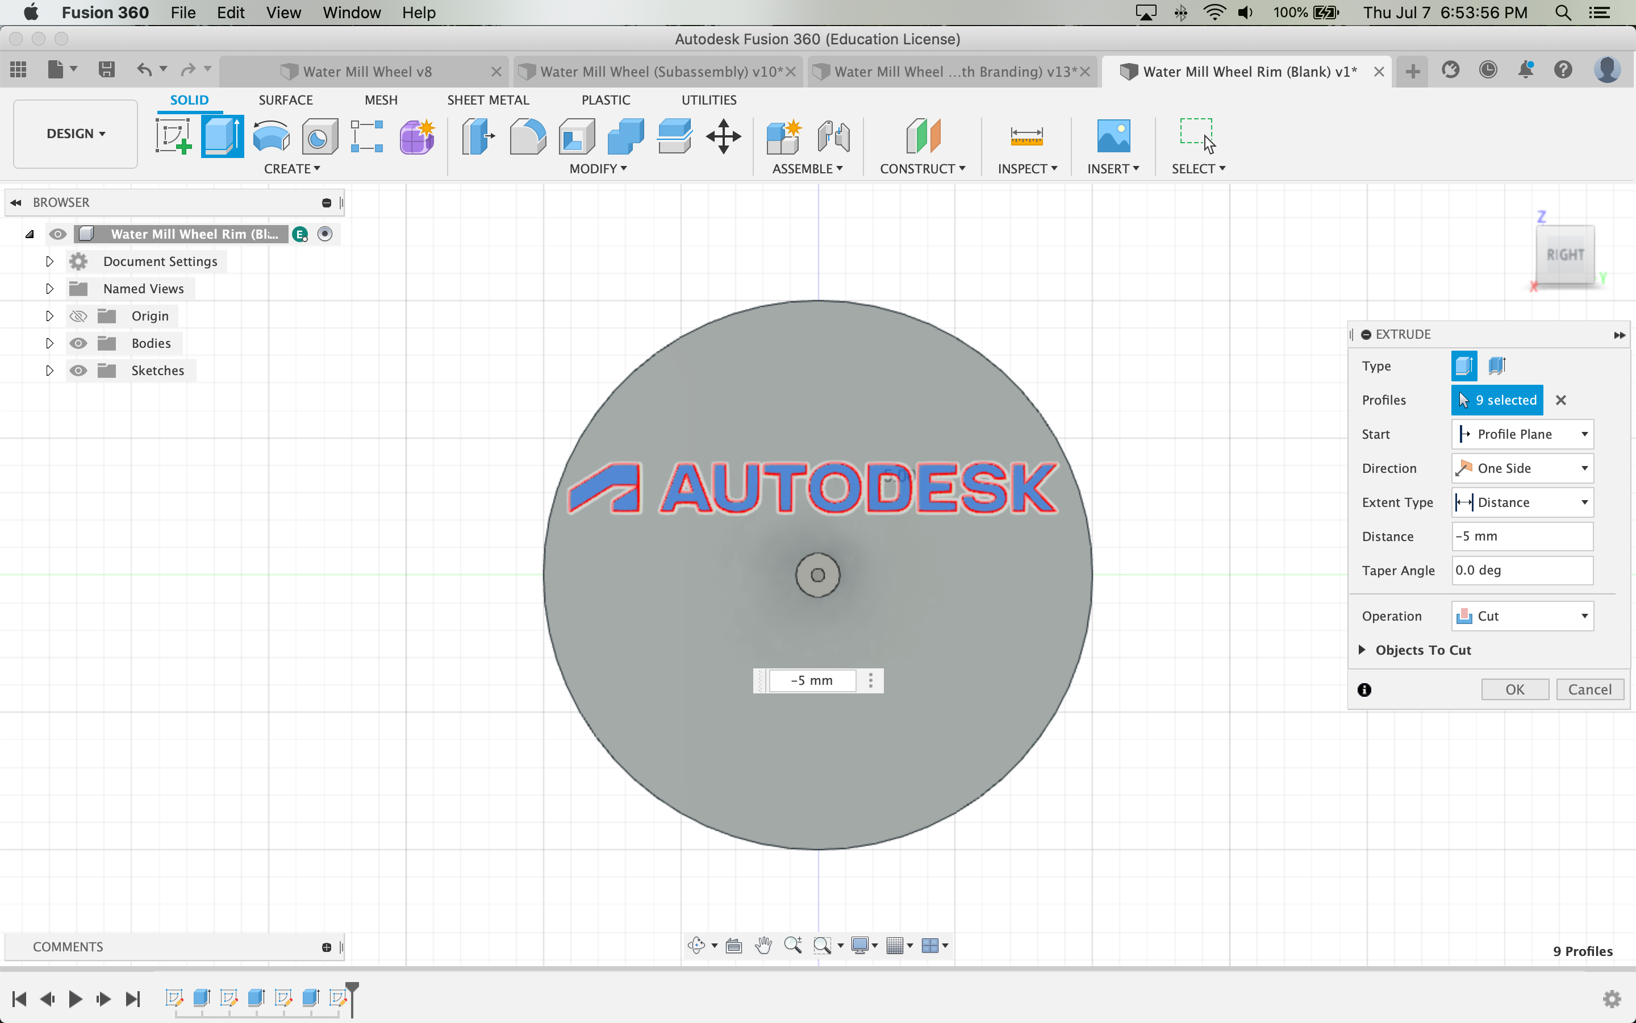
Task: Toggle the root component activate radio button
Action: (x=325, y=234)
